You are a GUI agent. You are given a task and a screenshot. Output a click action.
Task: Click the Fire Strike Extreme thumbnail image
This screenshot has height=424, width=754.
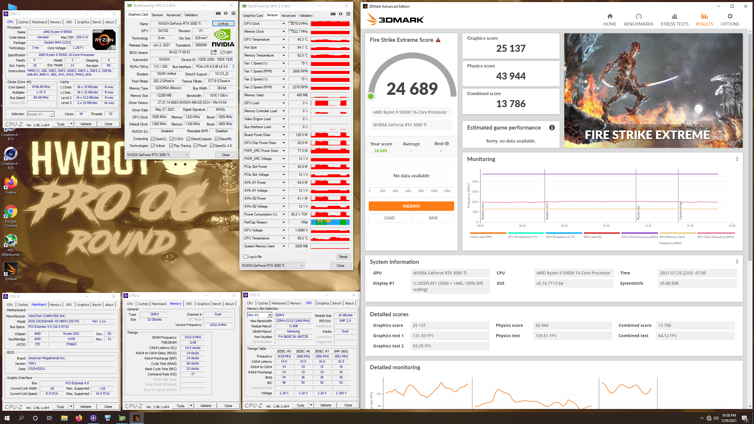point(653,90)
